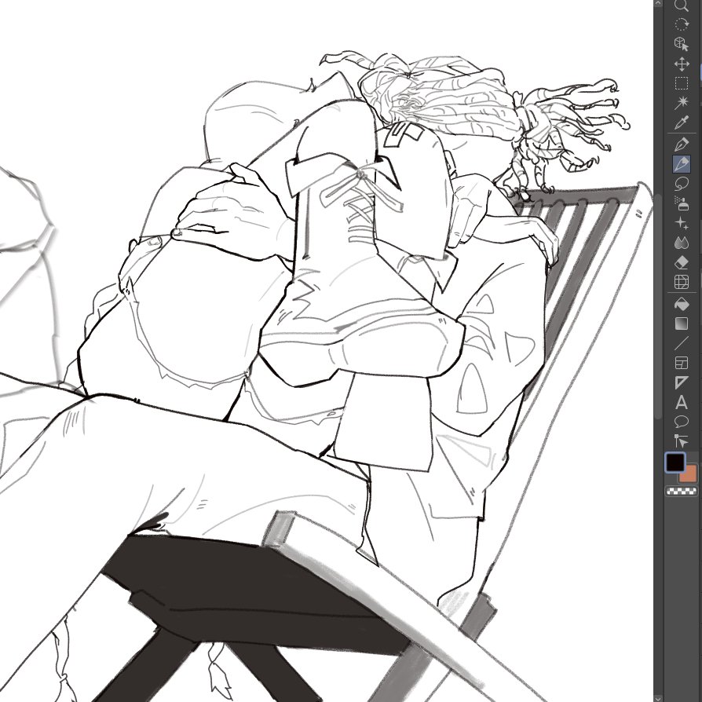Click the canvas scroll-up arrow
Image resolution: width=702 pixels, height=702 pixels.
click(x=658, y=3)
